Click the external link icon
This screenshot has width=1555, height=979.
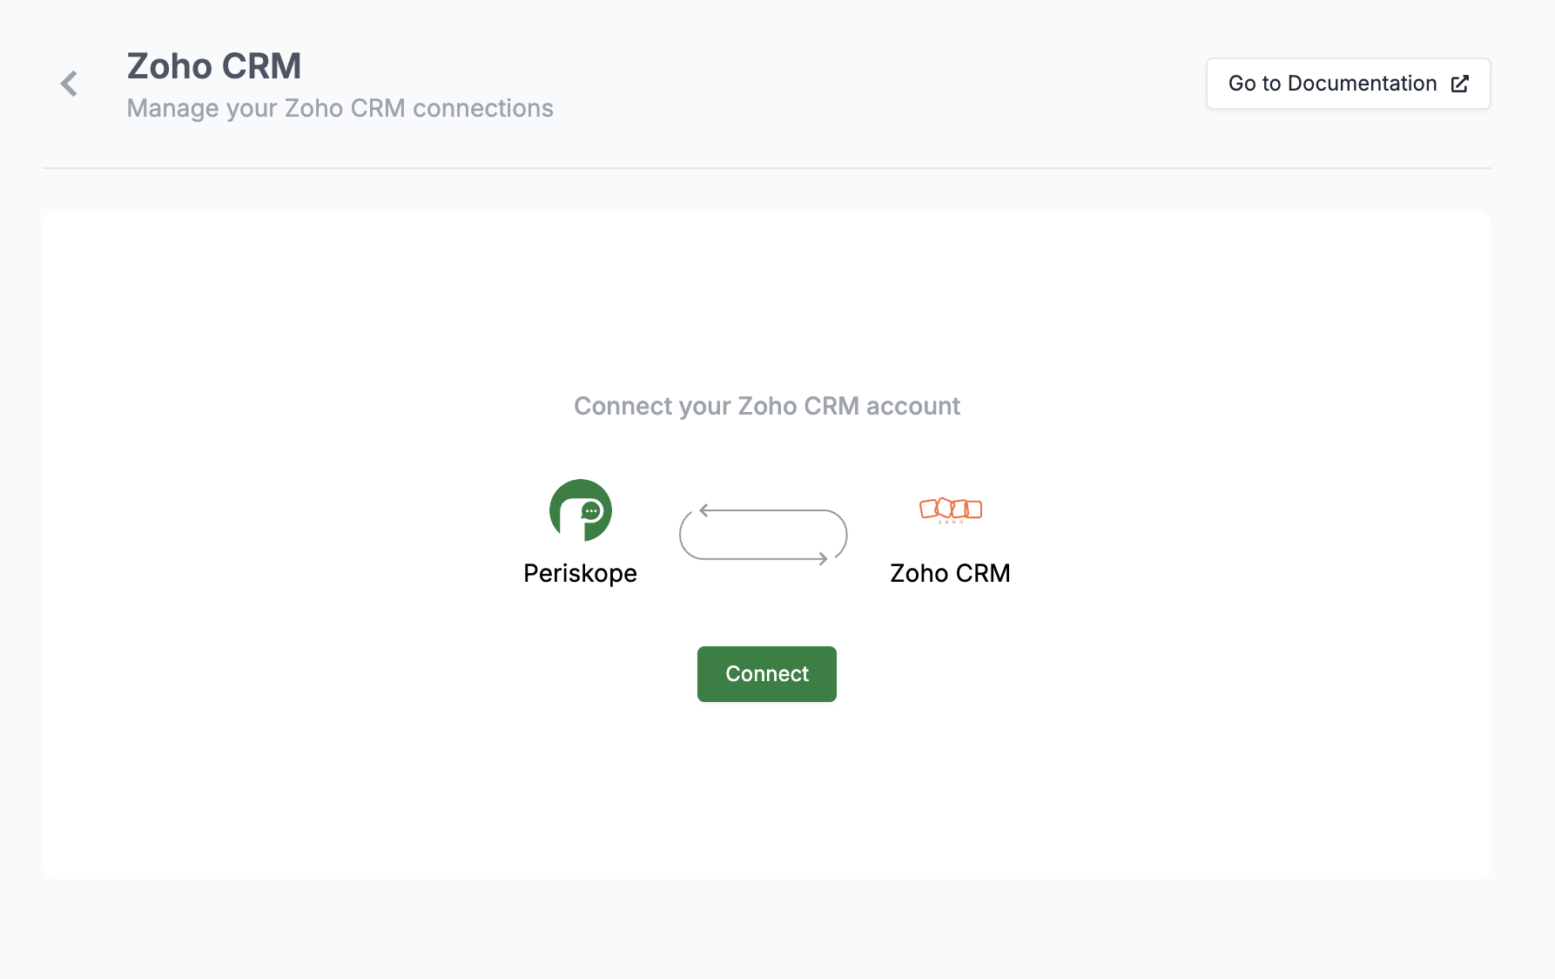(x=1460, y=84)
